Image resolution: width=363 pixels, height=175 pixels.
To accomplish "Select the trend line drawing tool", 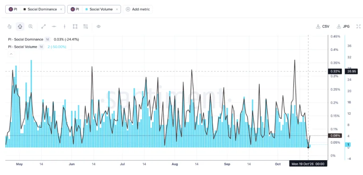I will pyautogui.click(x=43, y=26).
